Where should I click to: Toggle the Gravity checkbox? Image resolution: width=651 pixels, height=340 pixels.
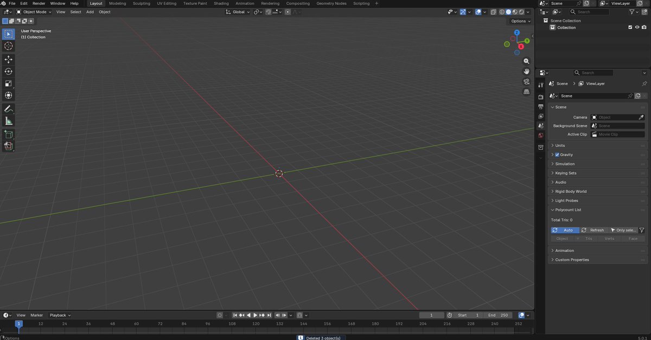(557, 155)
